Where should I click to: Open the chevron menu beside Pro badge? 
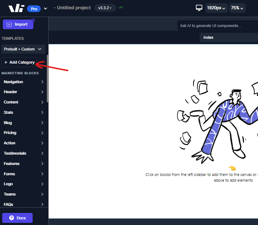[x=45, y=9]
